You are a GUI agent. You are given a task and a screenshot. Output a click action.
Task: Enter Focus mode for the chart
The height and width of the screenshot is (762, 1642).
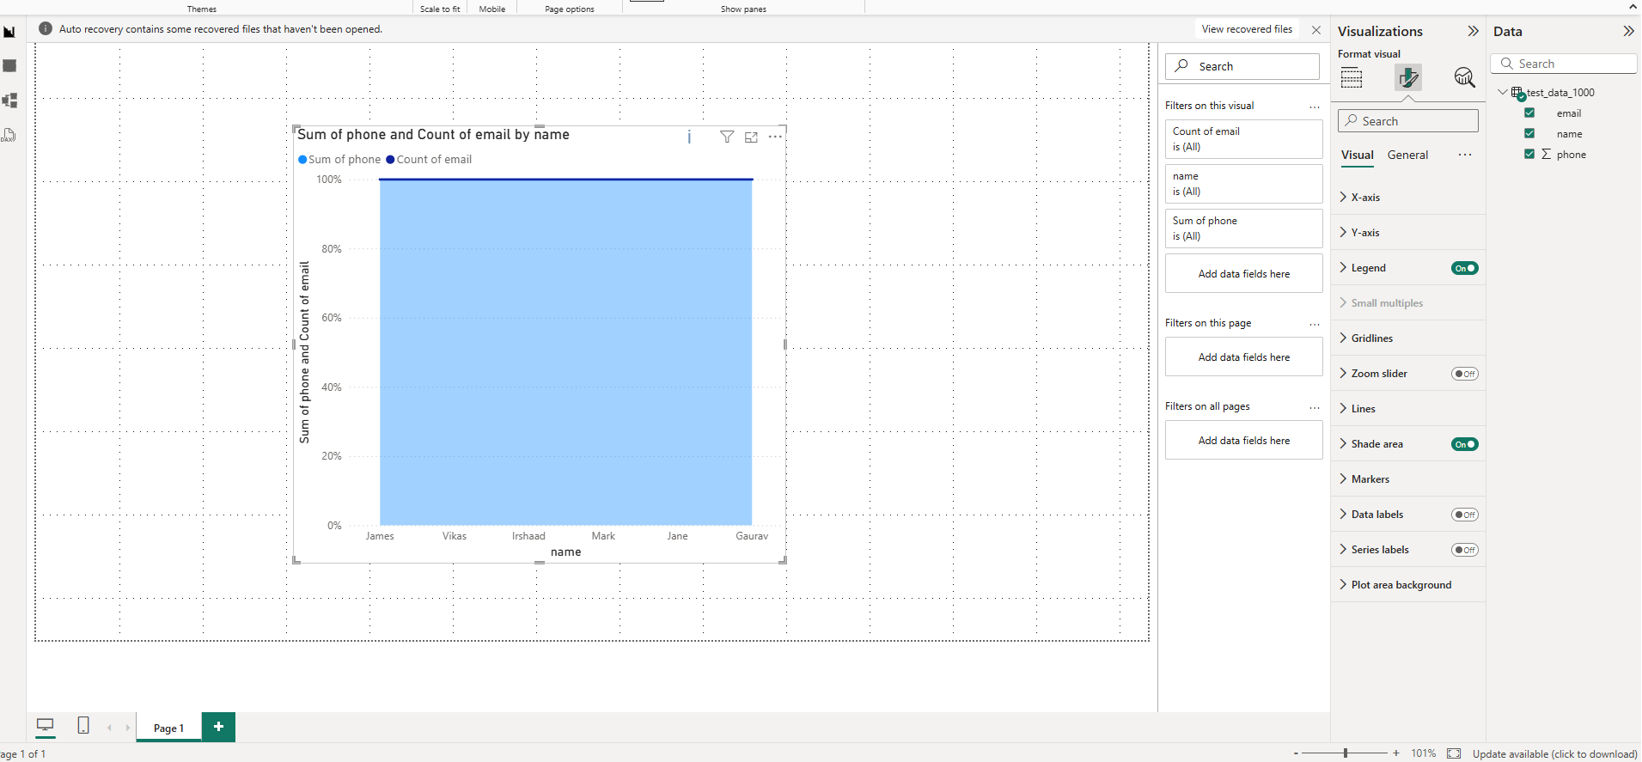coord(751,137)
